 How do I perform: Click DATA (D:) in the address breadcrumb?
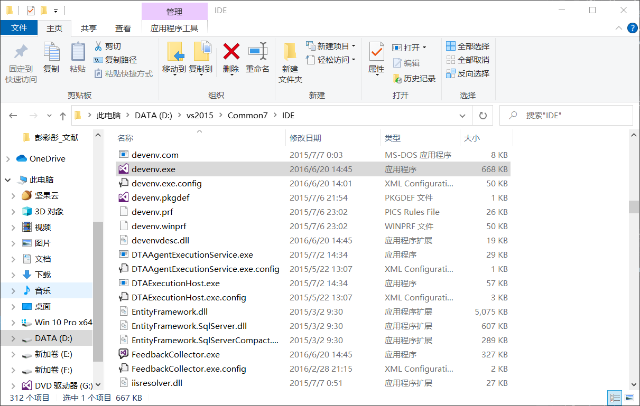[x=154, y=115]
